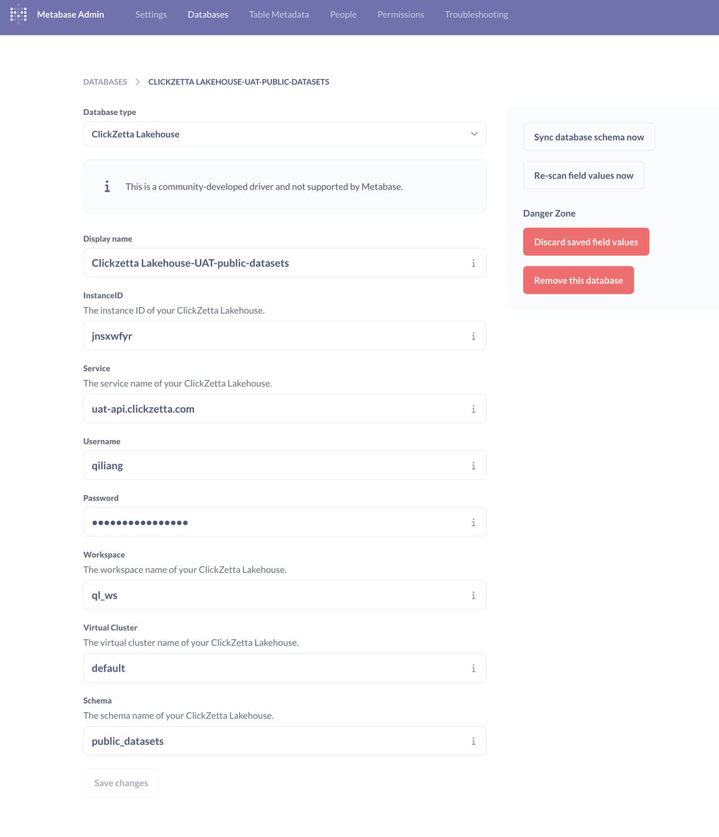Click info icon in Virtual Cluster field

(x=473, y=668)
